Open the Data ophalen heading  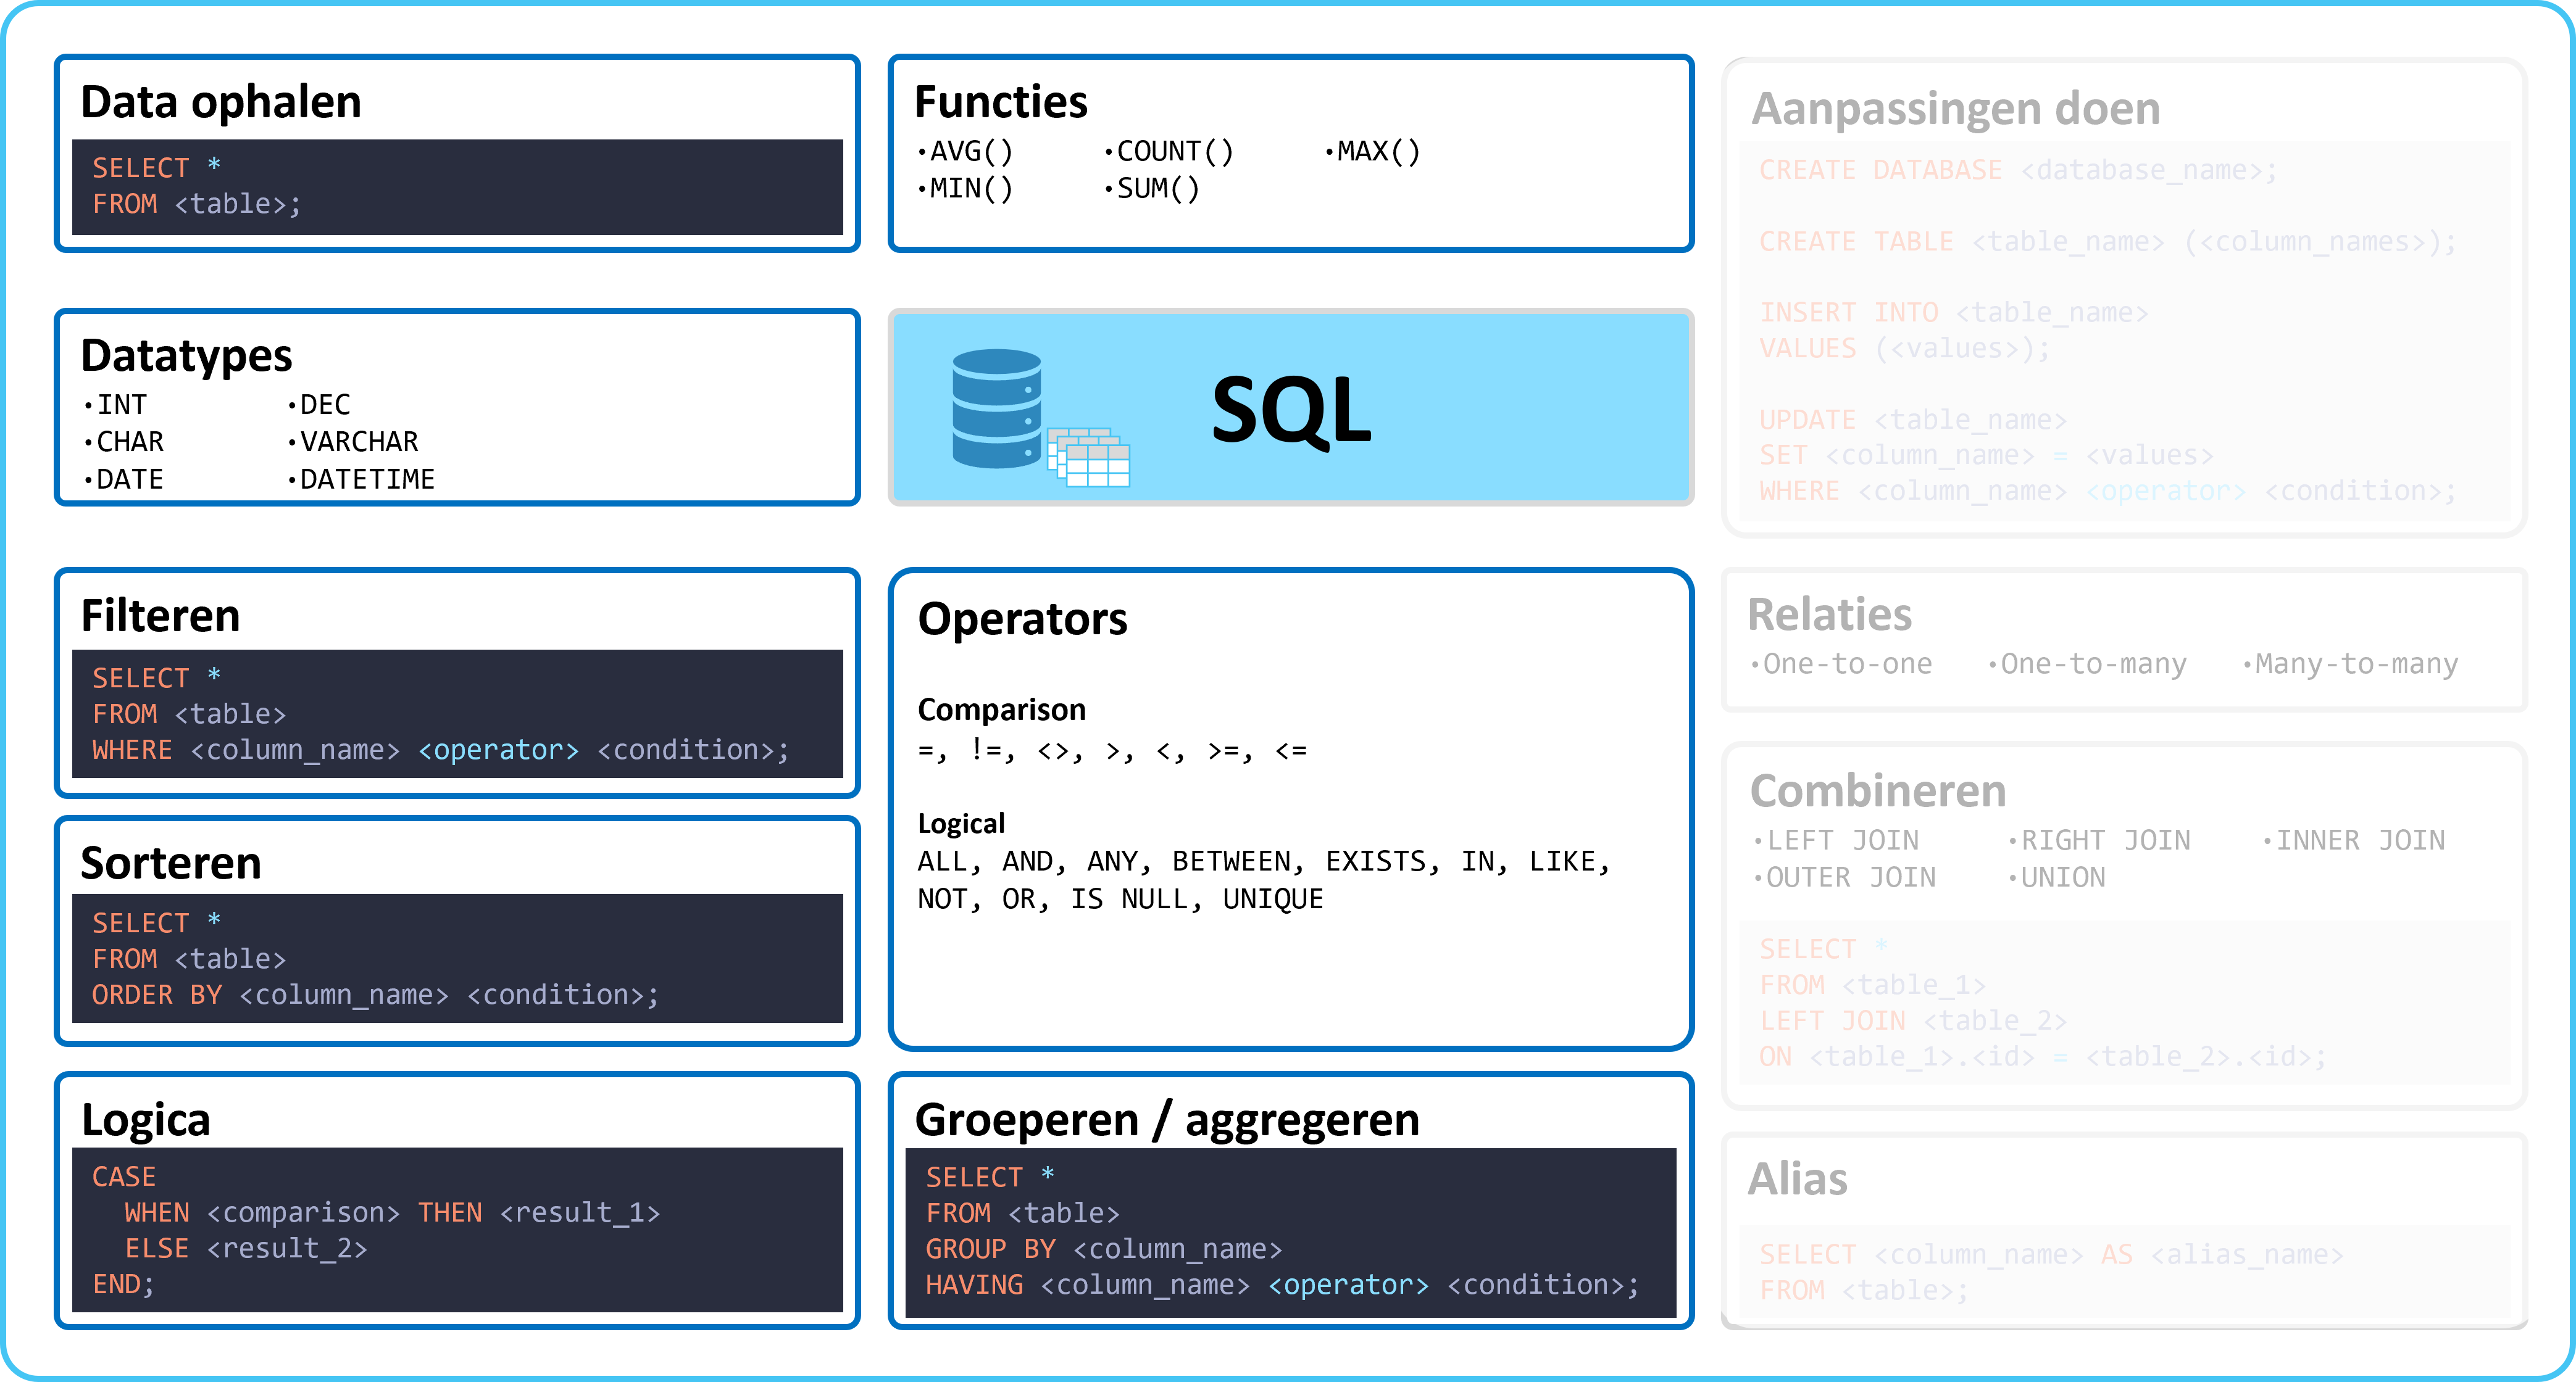coord(221,102)
